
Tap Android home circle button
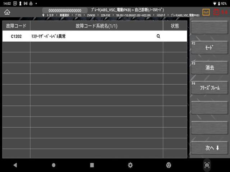tap(54, 165)
